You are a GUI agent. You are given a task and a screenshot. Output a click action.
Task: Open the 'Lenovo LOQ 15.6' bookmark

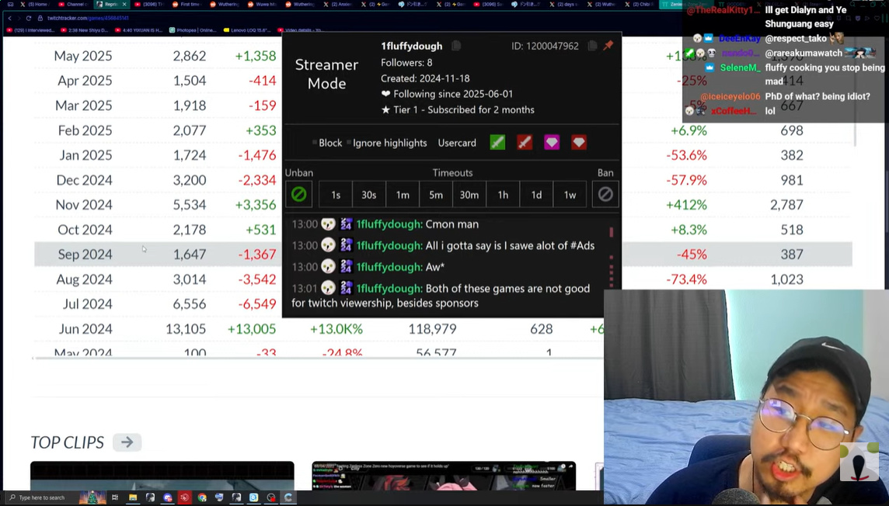pyautogui.click(x=248, y=30)
